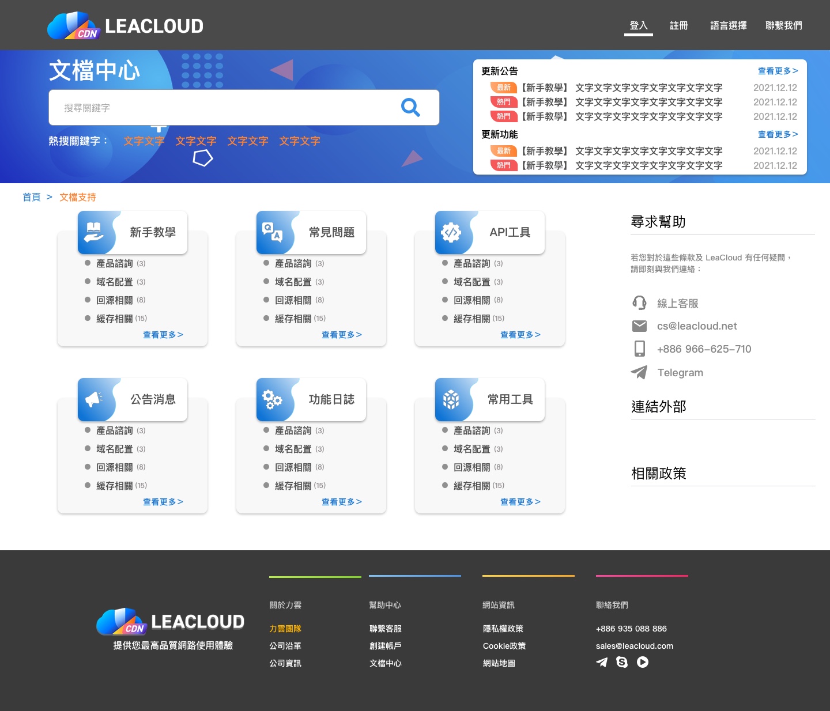This screenshot has height=711, width=830.
Task: Click the footer video play icon
Action: tap(643, 662)
